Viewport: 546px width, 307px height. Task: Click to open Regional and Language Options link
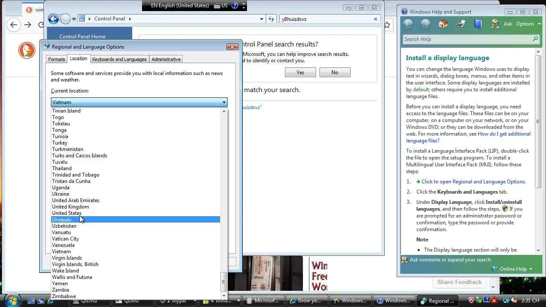[473, 182]
